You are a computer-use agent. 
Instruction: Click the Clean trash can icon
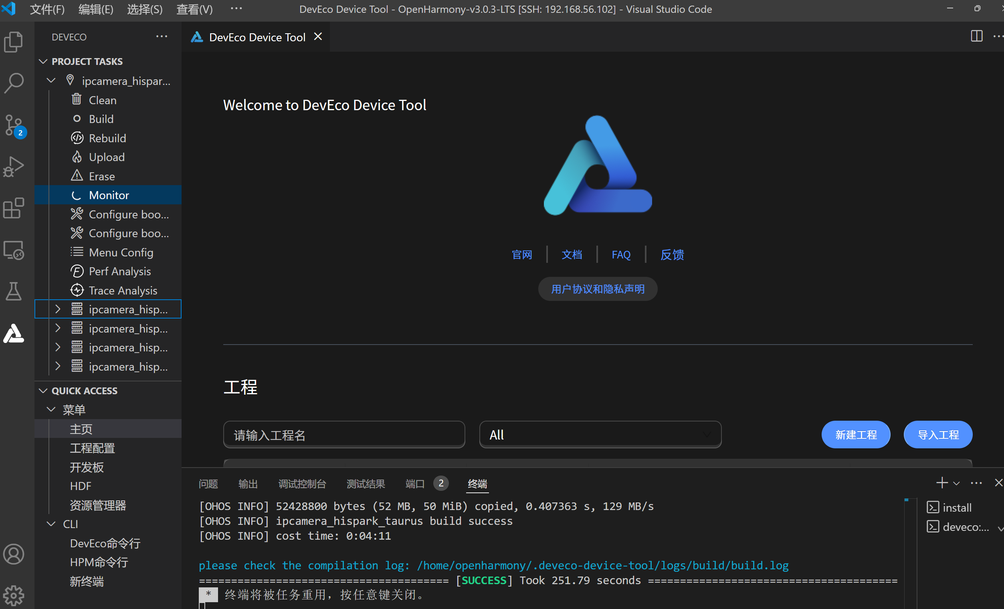[x=77, y=99]
